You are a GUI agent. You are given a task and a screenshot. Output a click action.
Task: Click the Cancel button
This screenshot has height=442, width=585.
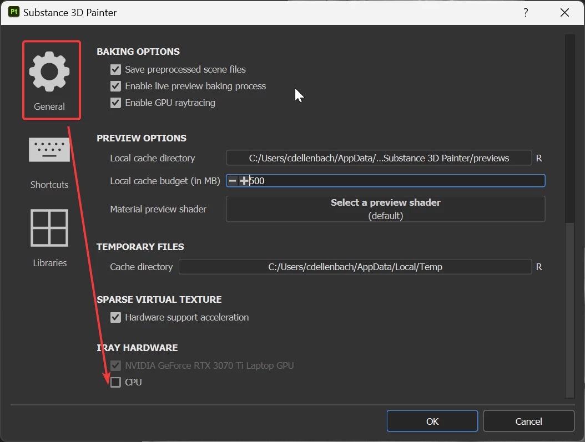528,421
